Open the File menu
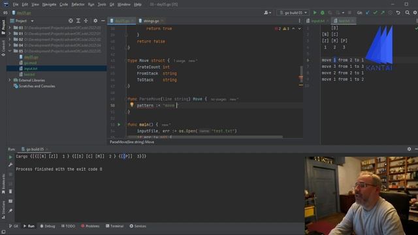 (16, 5)
